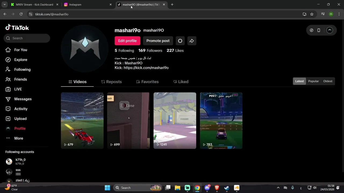344x193 pixels.
Task: Sort videos by Popular
Action: pos(313,81)
